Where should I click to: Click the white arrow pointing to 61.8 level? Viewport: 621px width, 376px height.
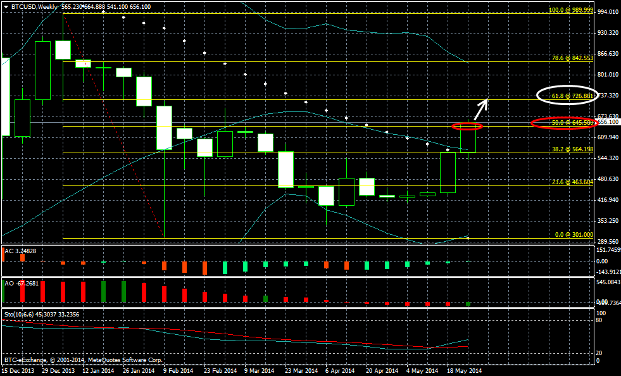[482, 106]
